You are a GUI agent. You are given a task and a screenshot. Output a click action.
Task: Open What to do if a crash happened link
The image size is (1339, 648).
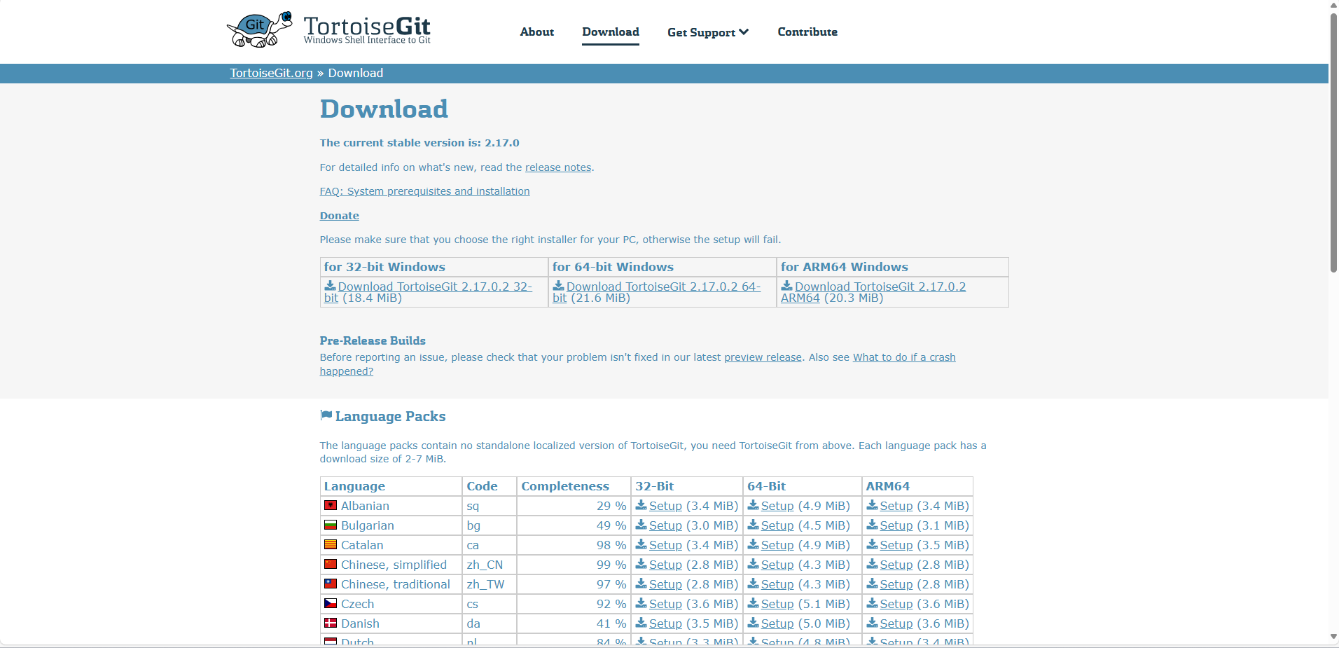pyautogui.click(x=904, y=357)
